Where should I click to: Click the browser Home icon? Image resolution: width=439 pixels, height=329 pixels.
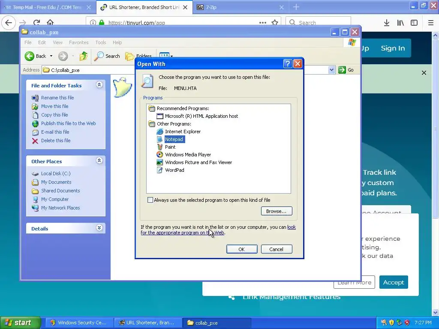(x=50, y=23)
